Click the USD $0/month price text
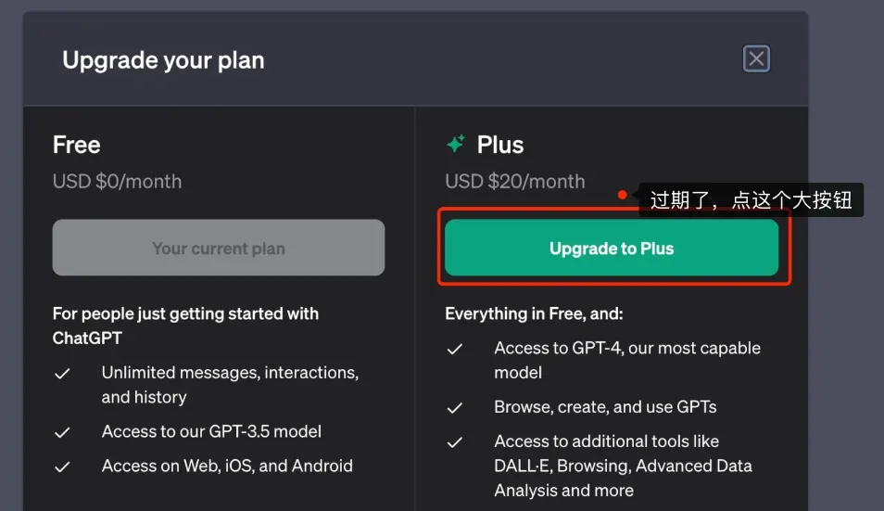The height and width of the screenshot is (511, 884). click(x=118, y=182)
